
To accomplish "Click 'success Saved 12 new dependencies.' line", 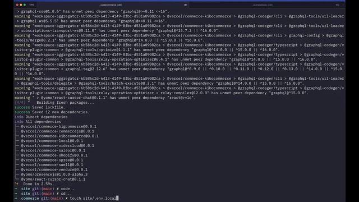I will pos(52,112).
